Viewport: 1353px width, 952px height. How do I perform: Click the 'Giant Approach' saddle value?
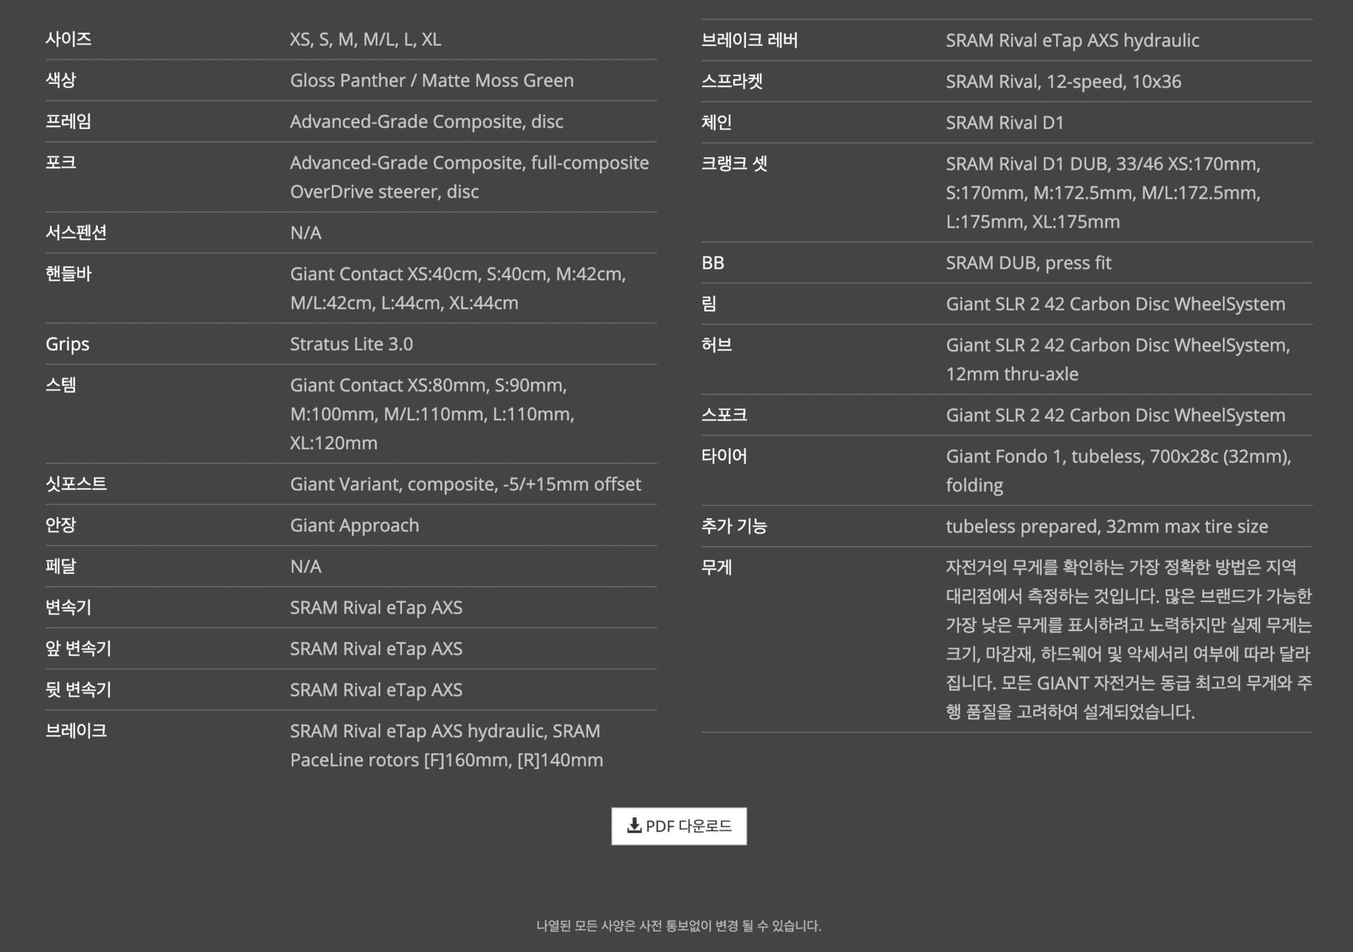pos(354,525)
